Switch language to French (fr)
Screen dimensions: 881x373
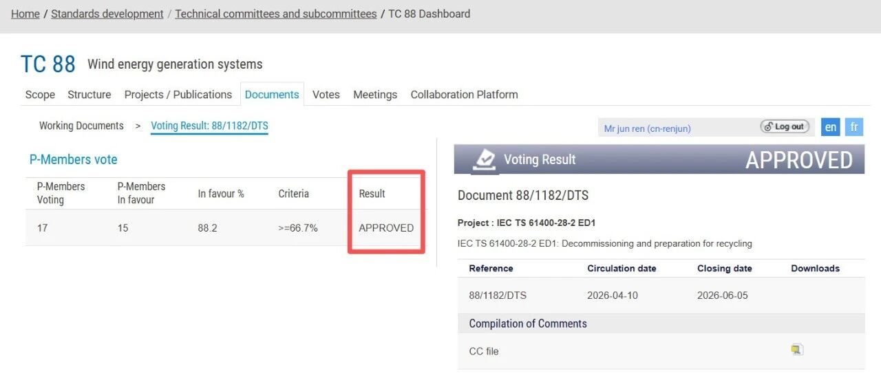pos(853,127)
